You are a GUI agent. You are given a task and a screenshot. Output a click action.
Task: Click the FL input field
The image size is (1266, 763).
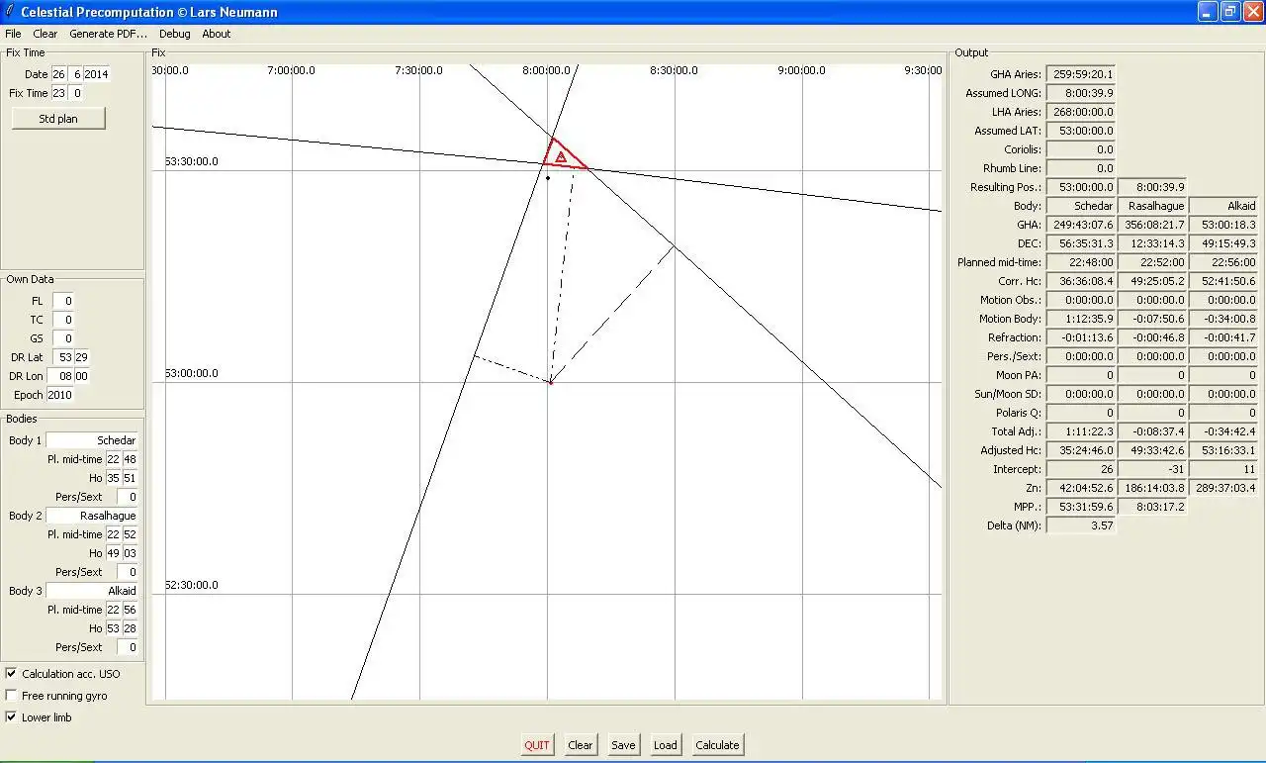tap(63, 301)
